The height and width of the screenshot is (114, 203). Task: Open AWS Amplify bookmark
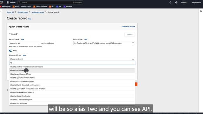[5, 7]
